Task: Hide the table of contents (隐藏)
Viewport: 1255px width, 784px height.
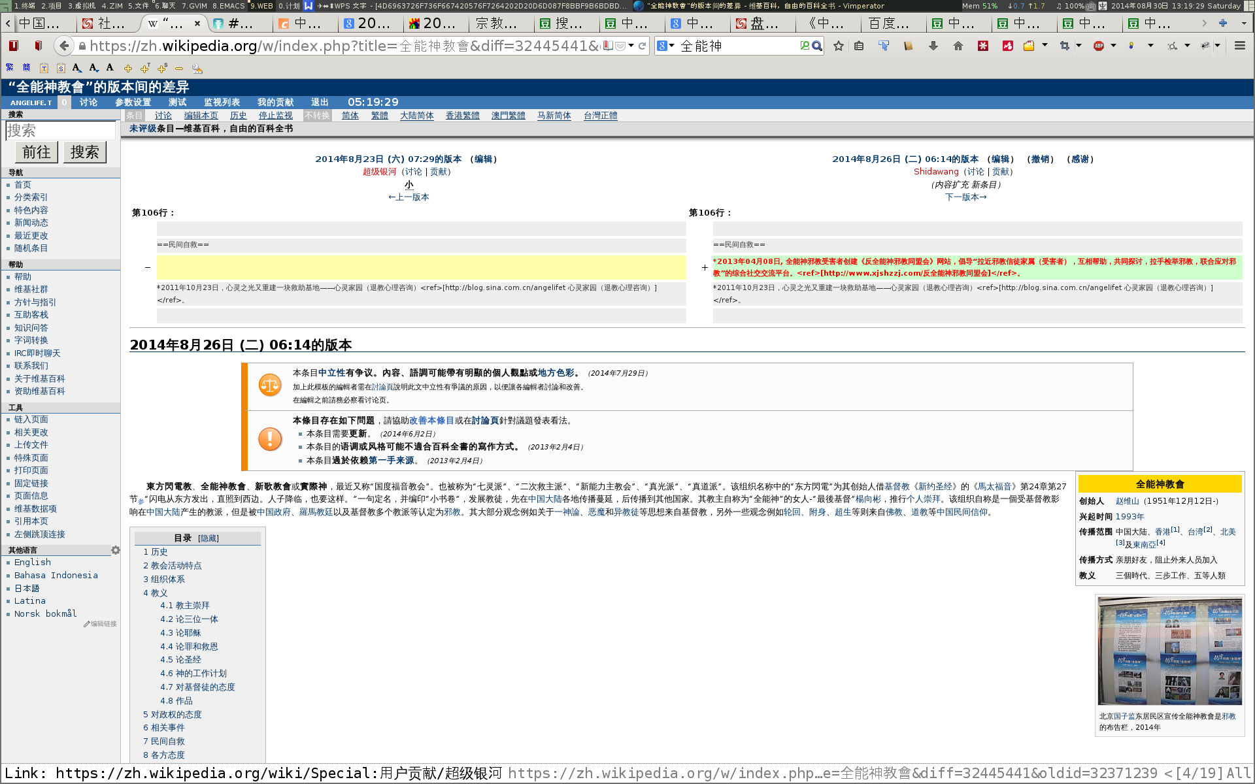Action: click(x=209, y=538)
